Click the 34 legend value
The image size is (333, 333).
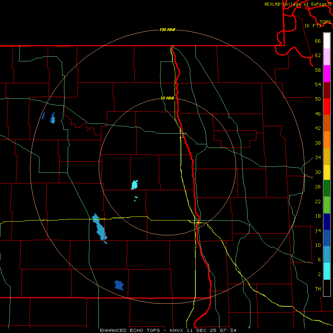pyautogui.click(x=318, y=157)
